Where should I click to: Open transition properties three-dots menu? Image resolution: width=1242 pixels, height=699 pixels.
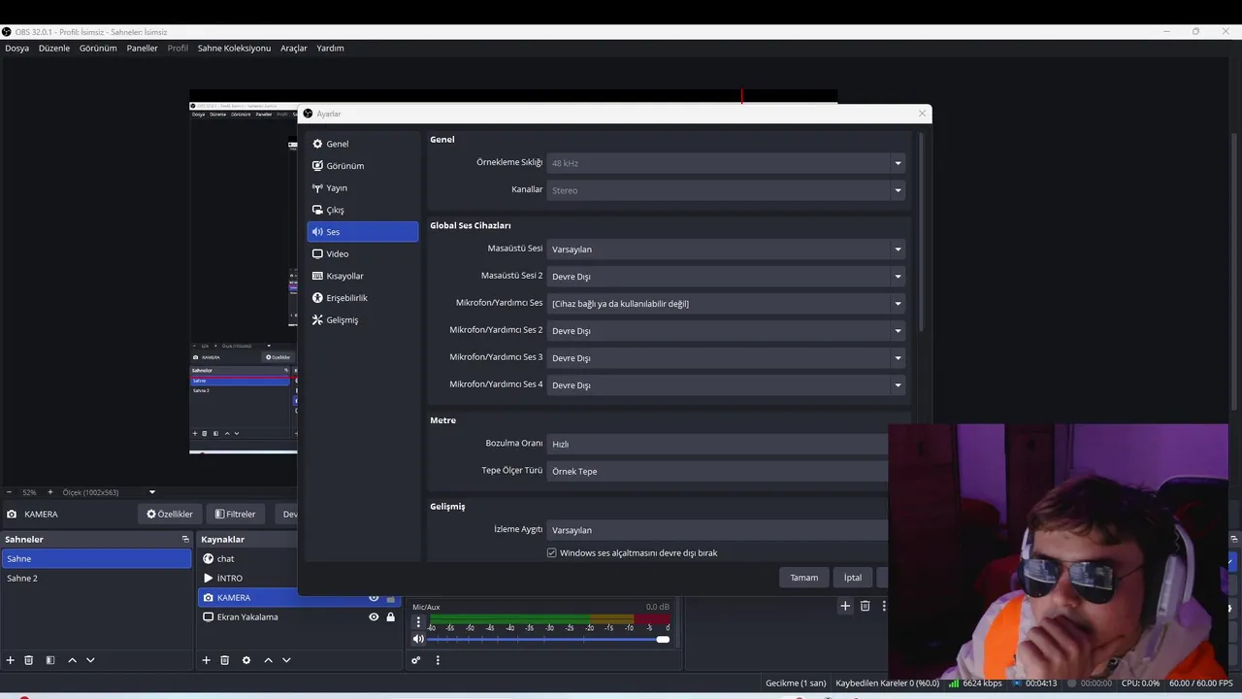pyautogui.click(x=883, y=606)
